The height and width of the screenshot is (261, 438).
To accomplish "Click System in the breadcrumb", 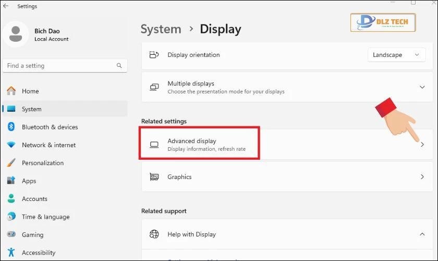I will [161, 29].
